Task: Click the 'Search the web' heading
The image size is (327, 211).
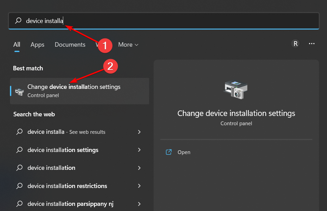Action: click(x=34, y=114)
